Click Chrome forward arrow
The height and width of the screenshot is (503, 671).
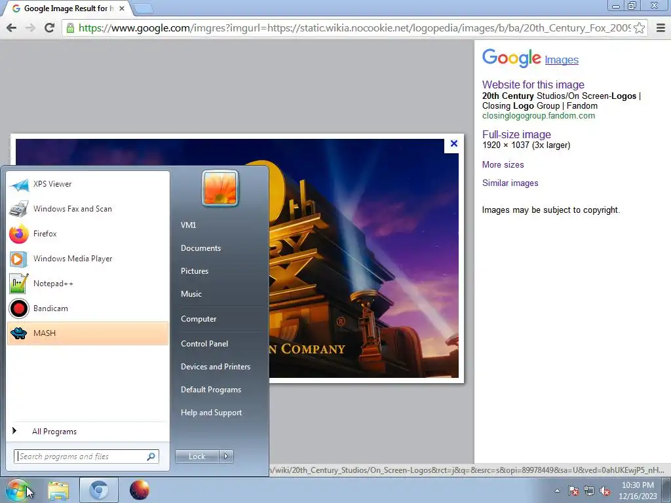pyautogui.click(x=30, y=28)
